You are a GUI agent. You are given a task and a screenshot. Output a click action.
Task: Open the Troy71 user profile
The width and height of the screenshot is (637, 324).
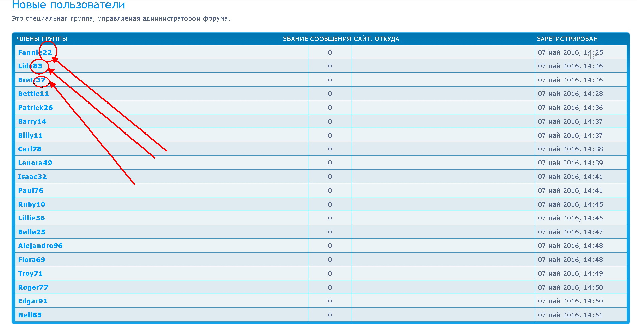pos(30,273)
